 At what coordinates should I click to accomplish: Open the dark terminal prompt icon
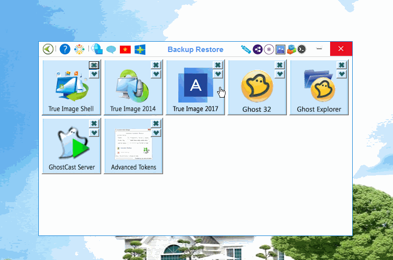point(302,49)
